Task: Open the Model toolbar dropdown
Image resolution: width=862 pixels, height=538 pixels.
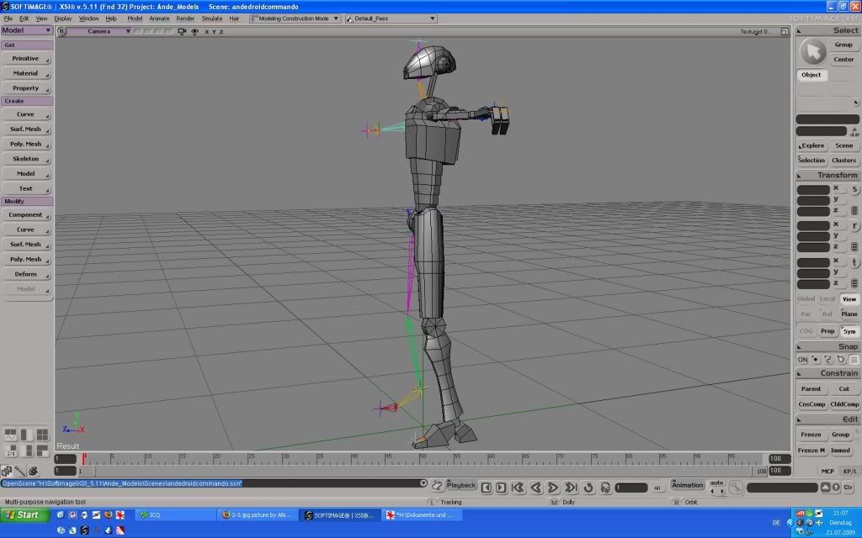Action: pyautogui.click(x=26, y=30)
